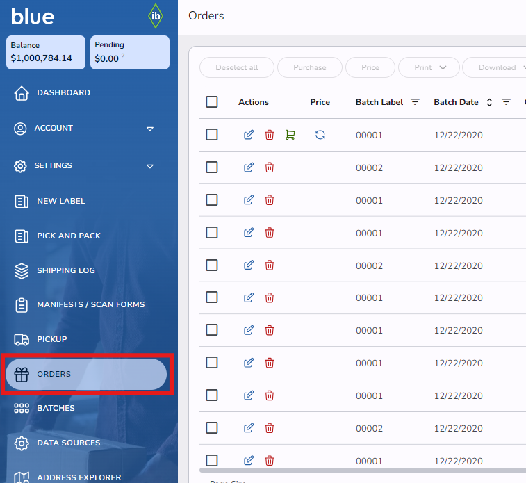Click the green shopping cart icon
Image resolution: width=526 pixels, height=483 pixels.
[x=290, y=135]
